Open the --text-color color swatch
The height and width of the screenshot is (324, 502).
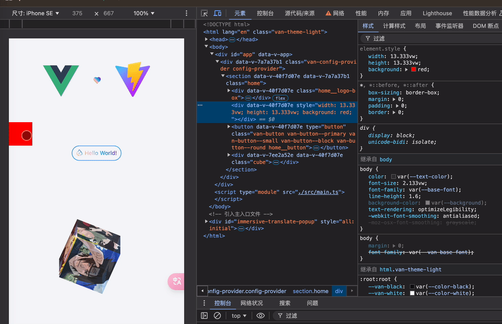394,177
